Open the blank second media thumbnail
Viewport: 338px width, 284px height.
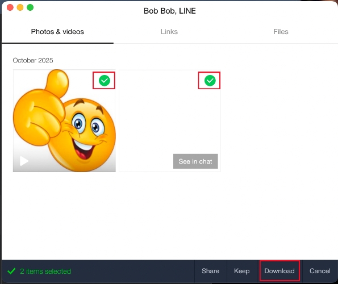point(170,120)
